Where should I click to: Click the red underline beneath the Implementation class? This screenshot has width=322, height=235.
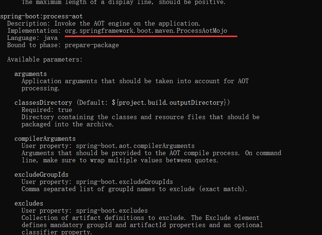tap(151, 36)
